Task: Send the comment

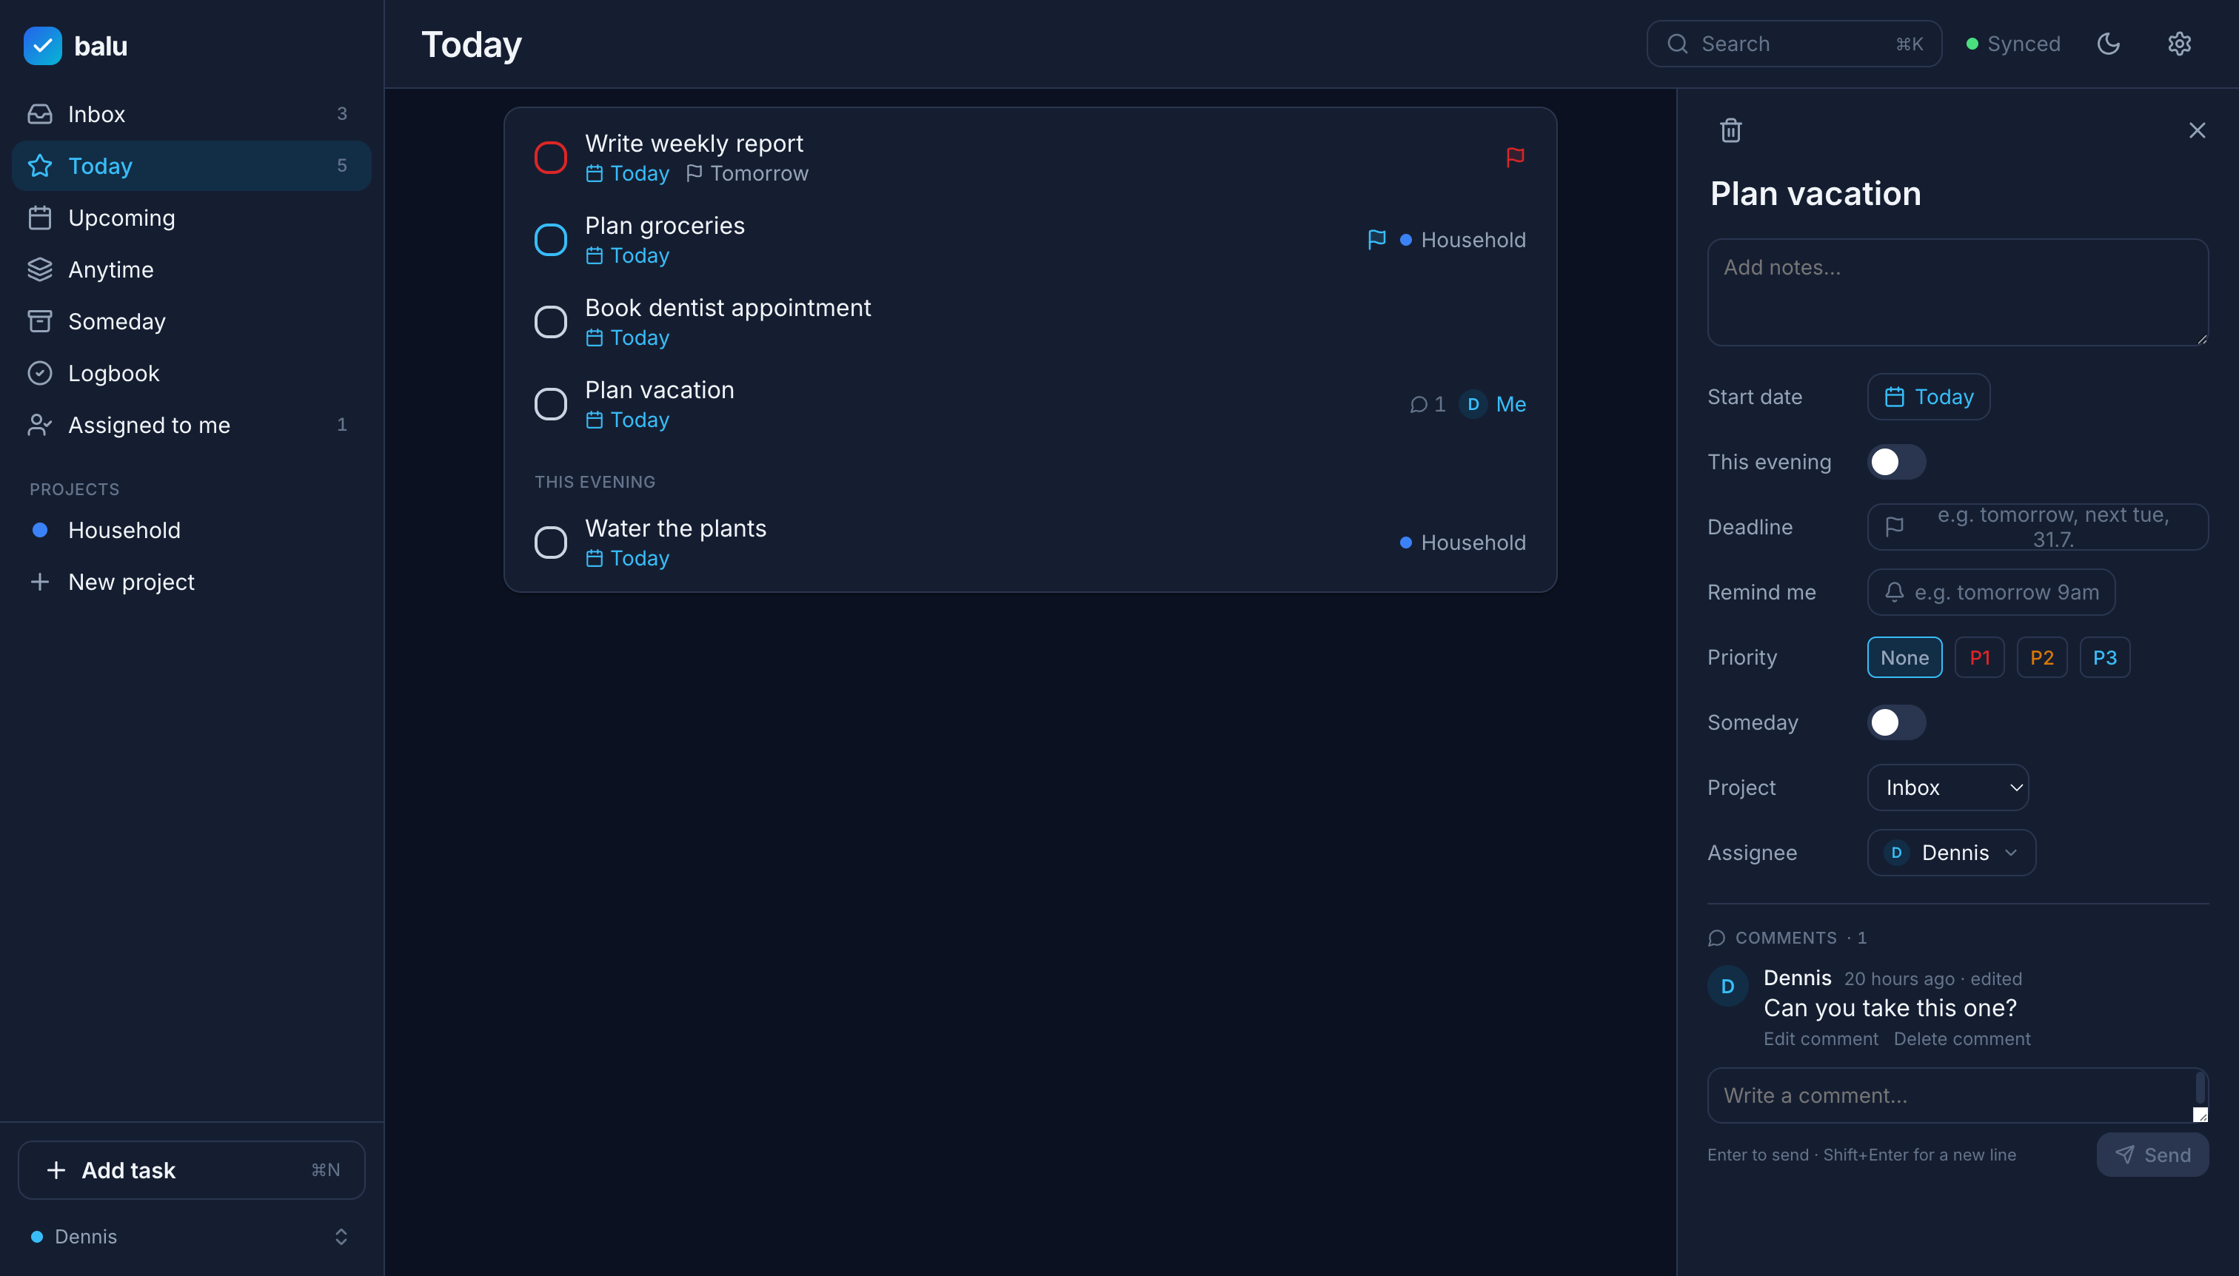Action: [x=2152, y=1155]
